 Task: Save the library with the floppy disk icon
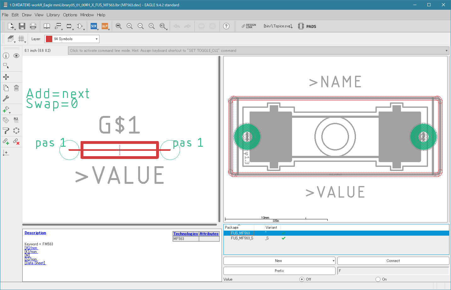pyautogui.click(x=22, y=26)
